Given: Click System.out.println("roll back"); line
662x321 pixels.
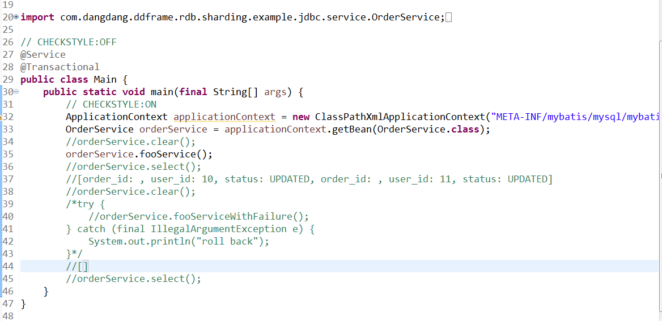Looking at the screenshot, I should click(x=179, y=241).
